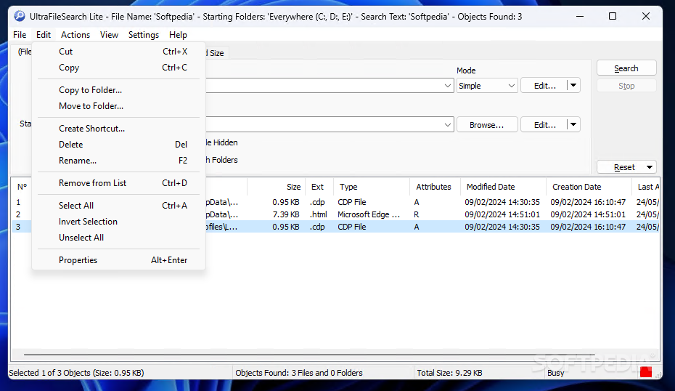Choose Unselect All menu entry
675x391 pixels.
click(x=118, y=238)
